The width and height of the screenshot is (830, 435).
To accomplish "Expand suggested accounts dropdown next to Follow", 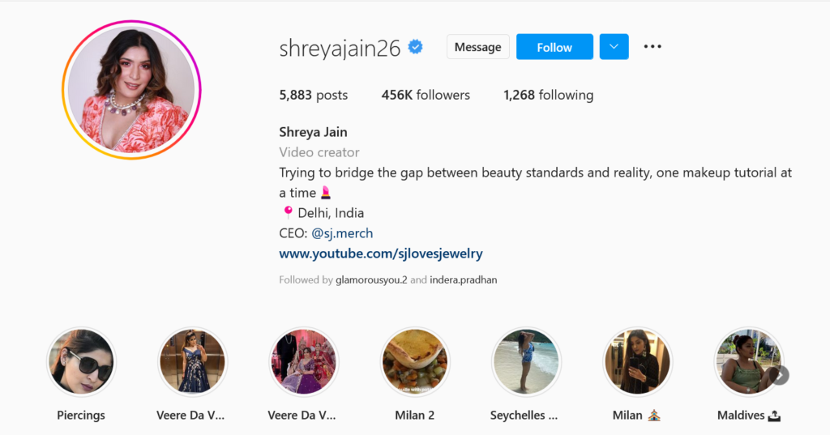I will (x=614, y=46).
